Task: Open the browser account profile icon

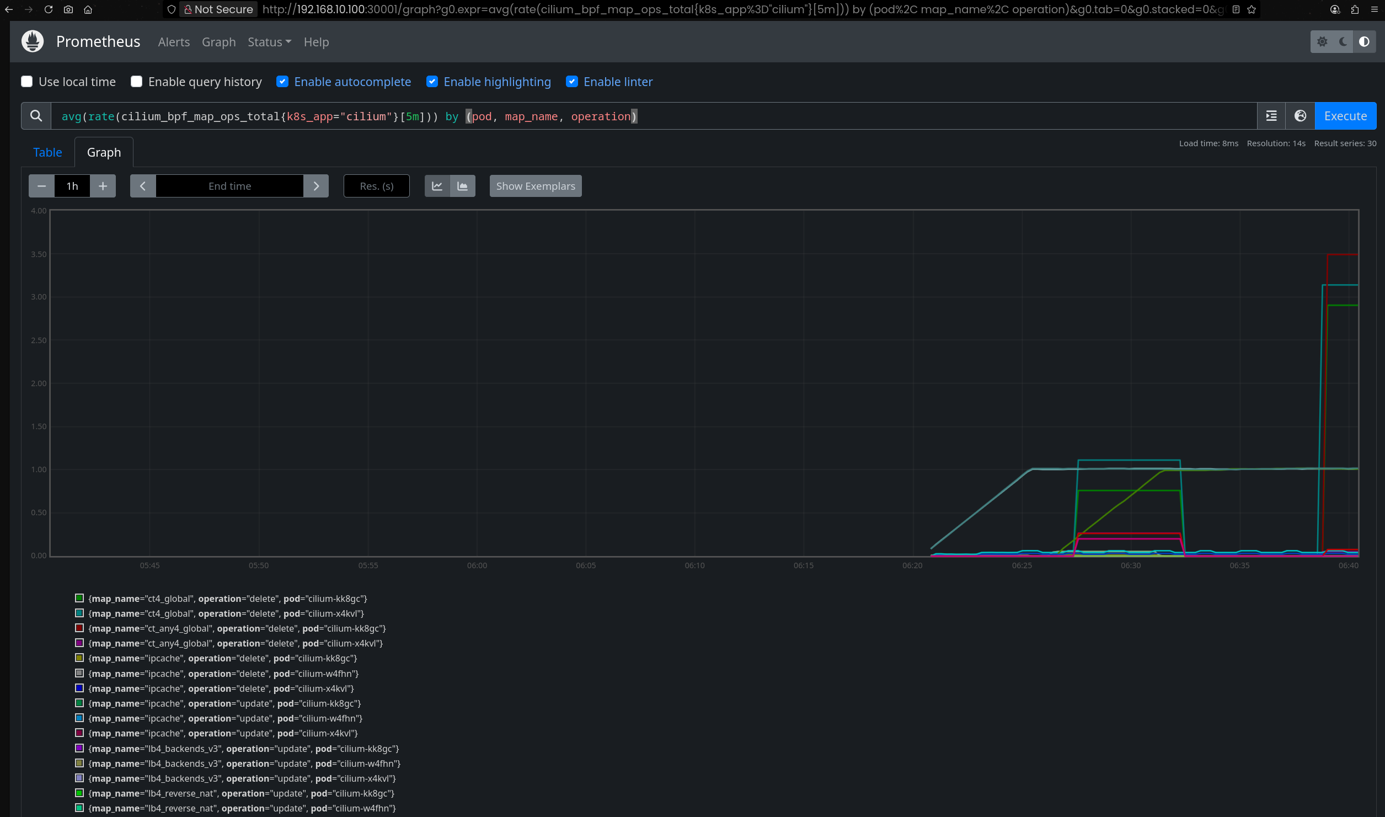Action: point(1335,9)
